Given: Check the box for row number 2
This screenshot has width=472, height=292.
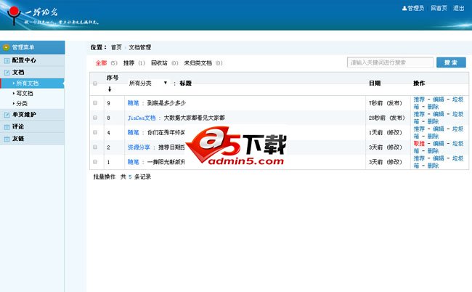Looking at the screenshot, I should 95,147.
